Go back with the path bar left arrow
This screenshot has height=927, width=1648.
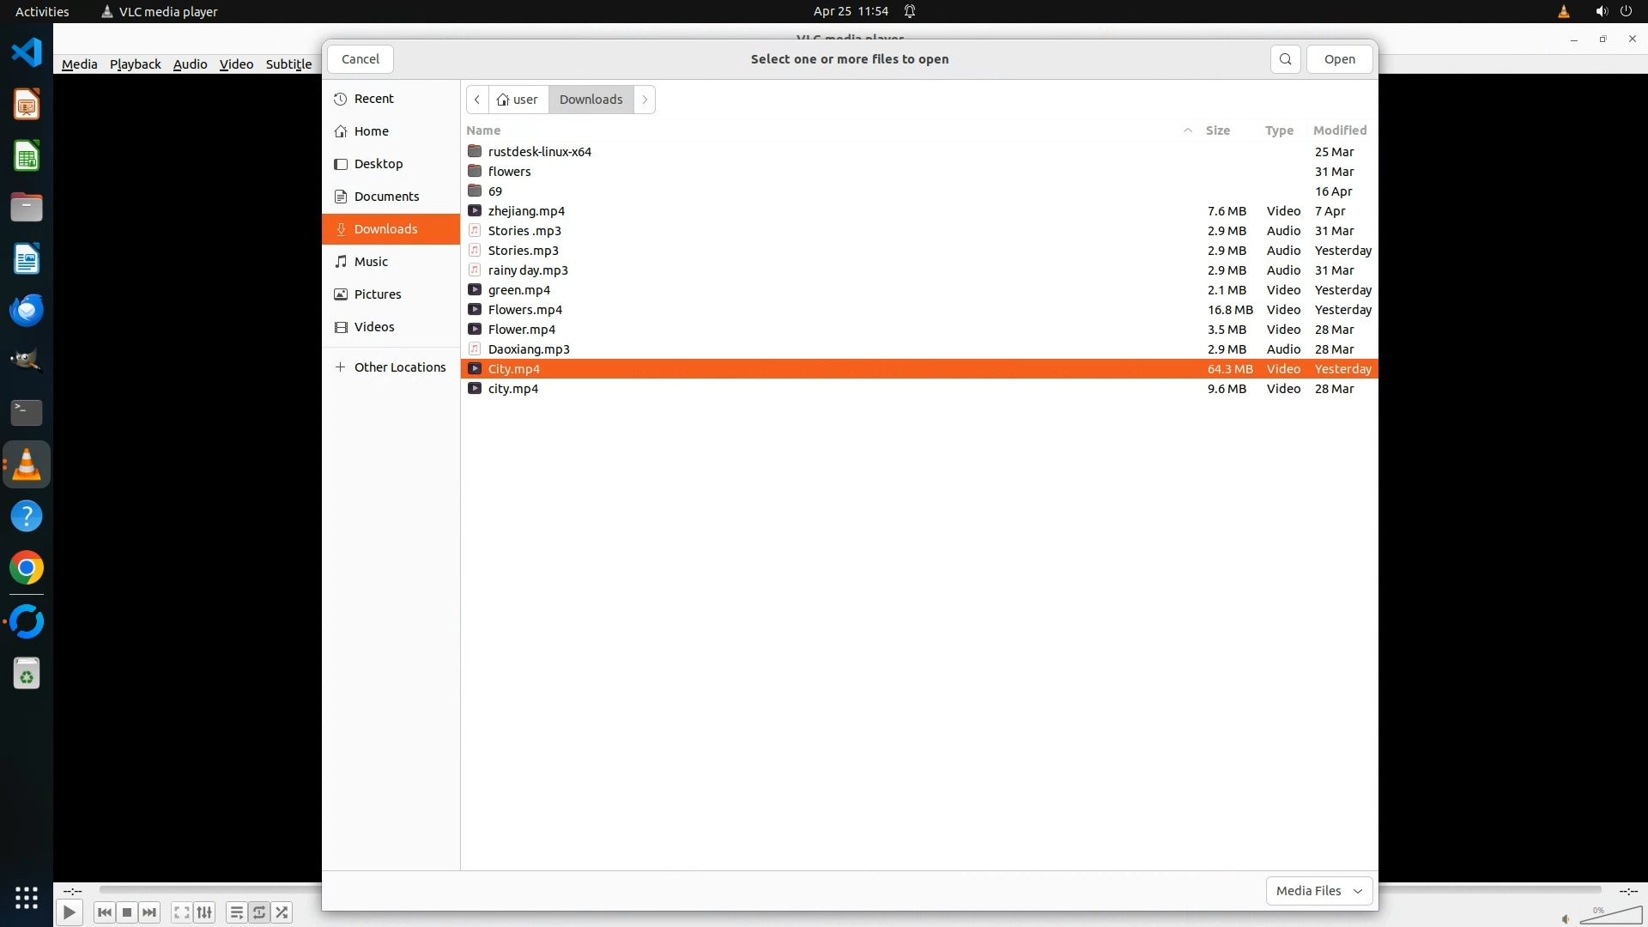(x=477, y=100)
